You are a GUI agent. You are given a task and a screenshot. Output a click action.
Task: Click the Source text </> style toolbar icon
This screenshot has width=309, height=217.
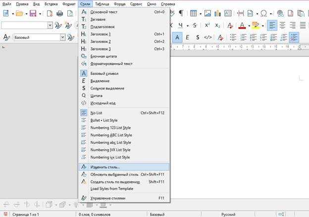click(208, 37)
